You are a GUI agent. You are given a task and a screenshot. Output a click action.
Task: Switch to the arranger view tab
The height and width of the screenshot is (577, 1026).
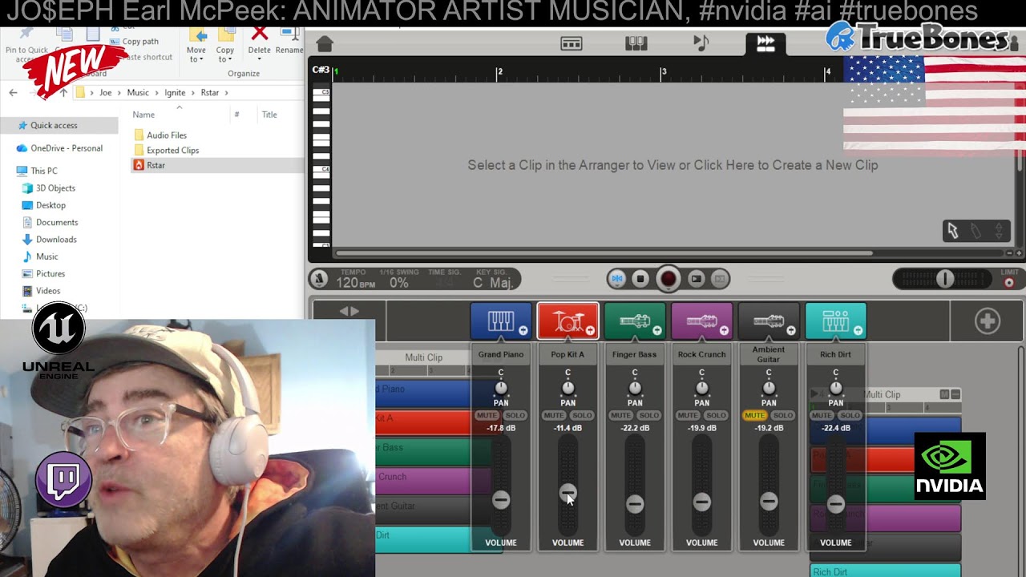point(572,43)
